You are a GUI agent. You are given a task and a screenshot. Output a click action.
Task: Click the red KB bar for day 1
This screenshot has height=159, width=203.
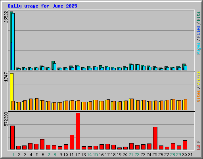click(x=12, y=138)
